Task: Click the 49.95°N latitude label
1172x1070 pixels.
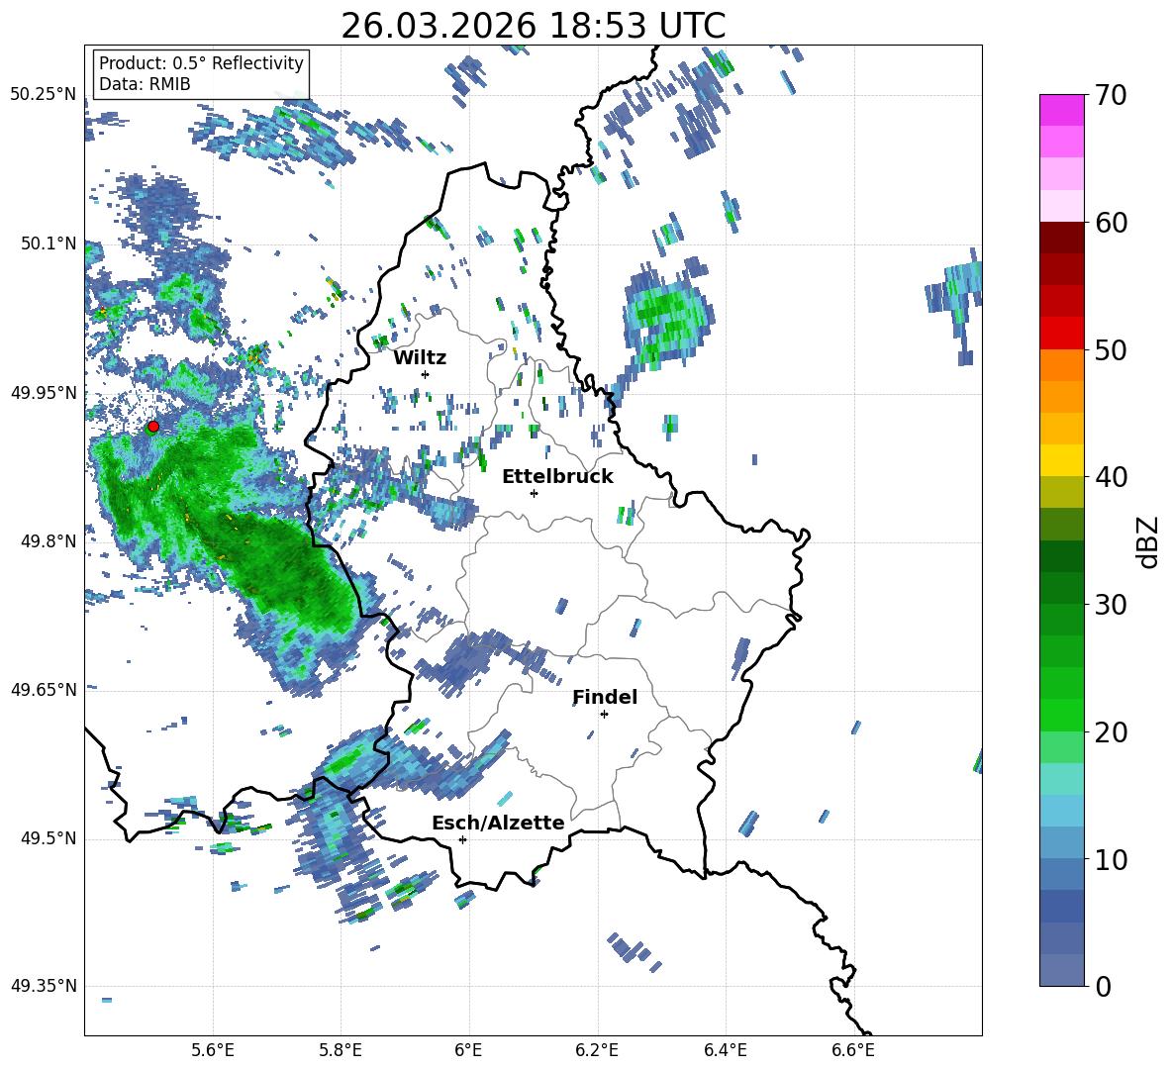Action: [44, 393]
